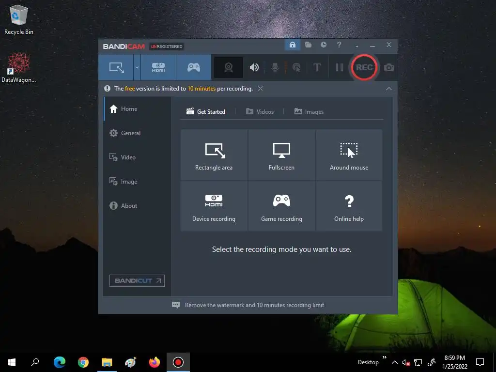496x372 pixels.
Task: Choose the Game recording tile
Action: tap(281, 206)
